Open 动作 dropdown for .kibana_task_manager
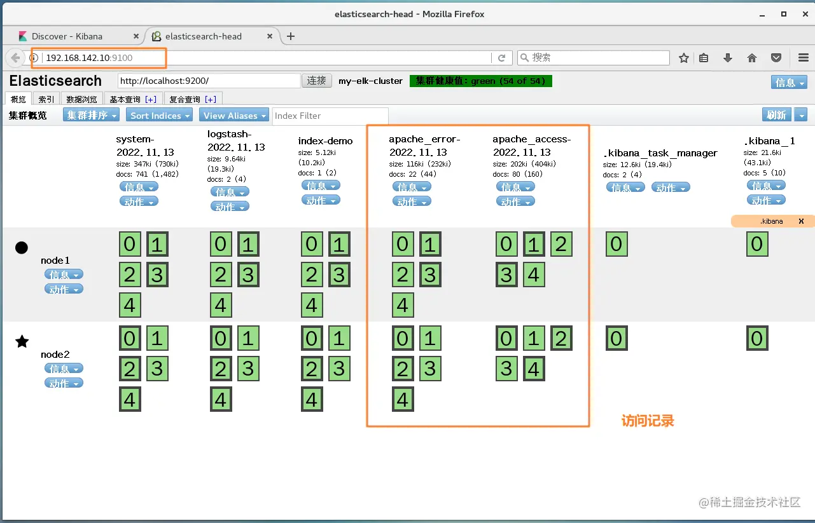815x523 pixels. tap(671, 187)
